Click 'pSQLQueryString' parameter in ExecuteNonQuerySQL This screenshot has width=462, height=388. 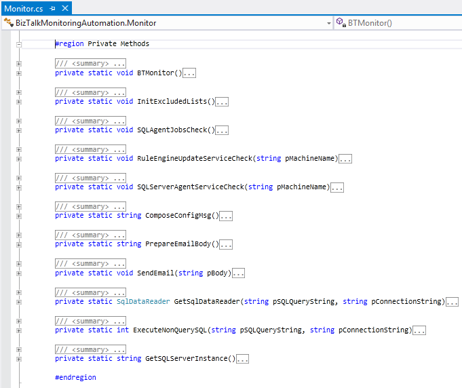pos(271,330)
